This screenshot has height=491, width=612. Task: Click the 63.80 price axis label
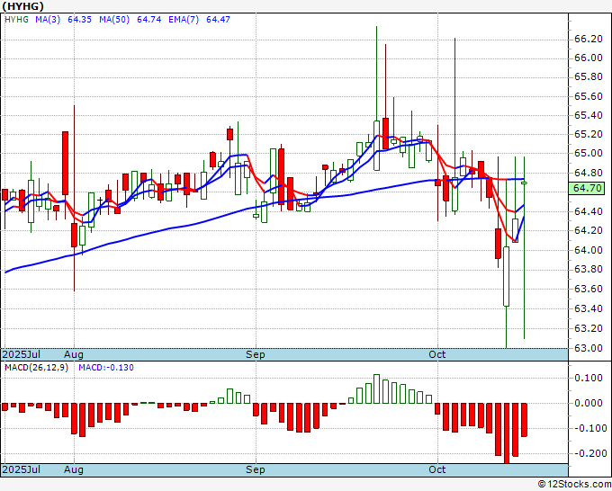tap(589, 269)
